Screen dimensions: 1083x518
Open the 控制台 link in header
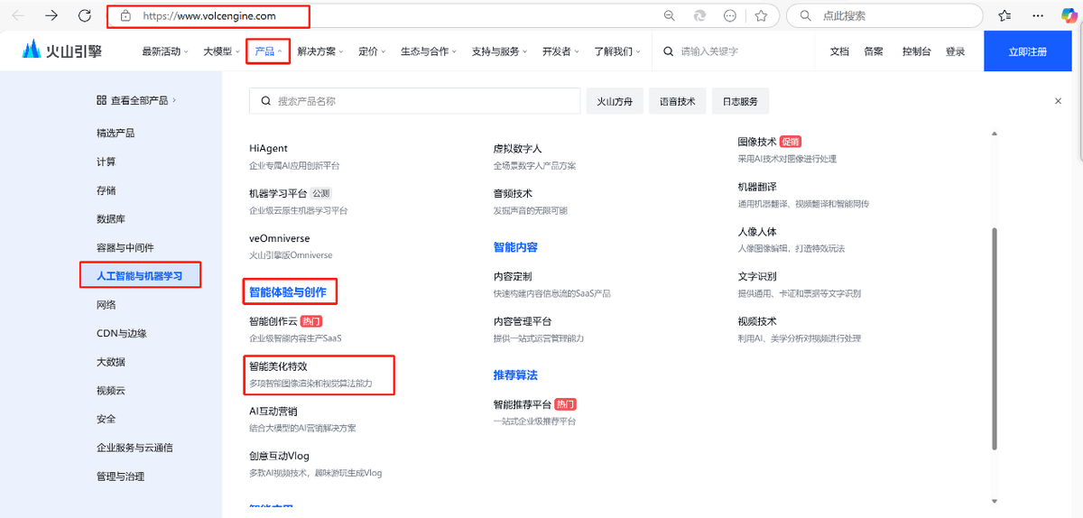[916, 51]
